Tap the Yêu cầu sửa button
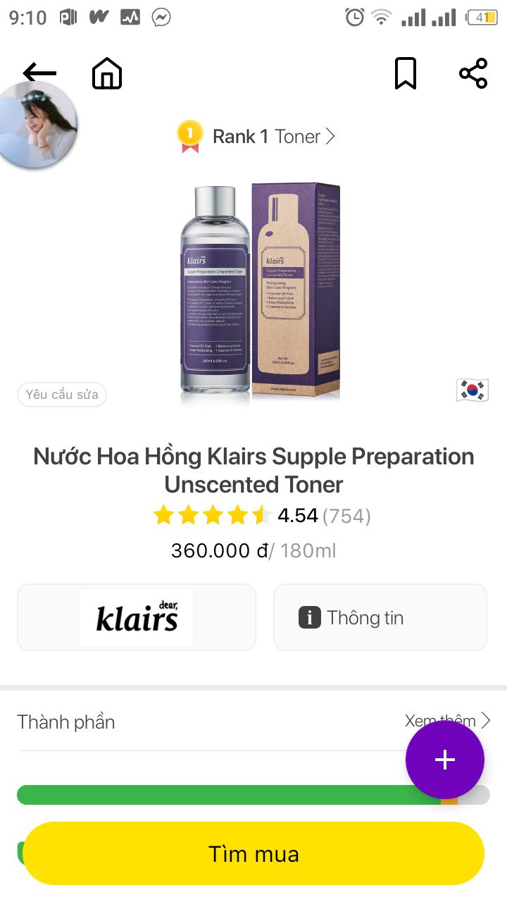This screenshot has width=507, height=902. [x=62, y=395]
